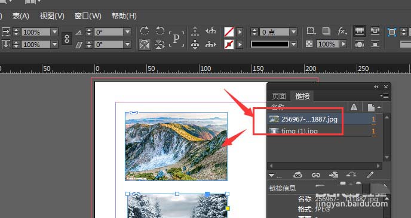The image size is (411, 218).
Task: Click the frame fitting icon in control bar
Action: [392, 32]
